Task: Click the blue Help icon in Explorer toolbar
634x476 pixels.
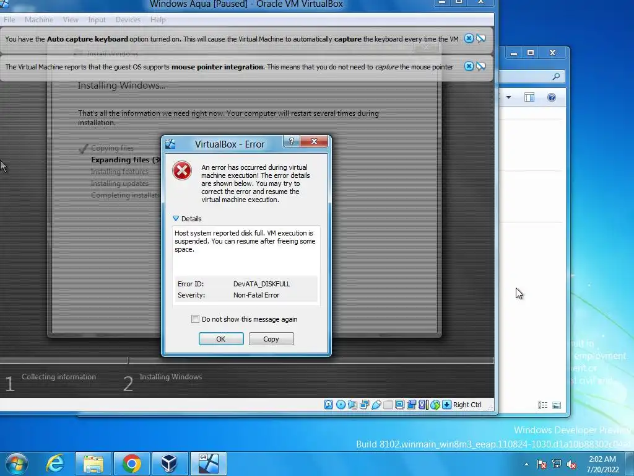Action: tap(552, 97)
